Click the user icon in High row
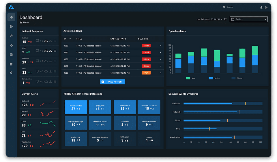277x162 pixels. [x=50, y=51]
